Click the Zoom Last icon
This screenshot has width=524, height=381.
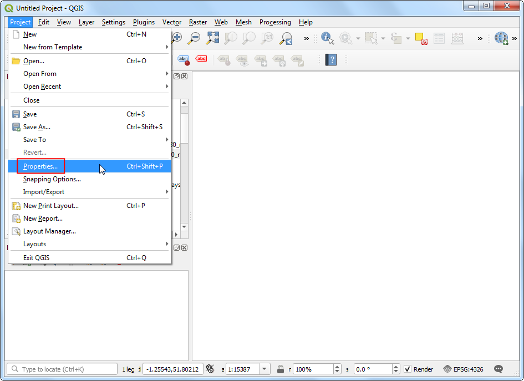point(286,38)
